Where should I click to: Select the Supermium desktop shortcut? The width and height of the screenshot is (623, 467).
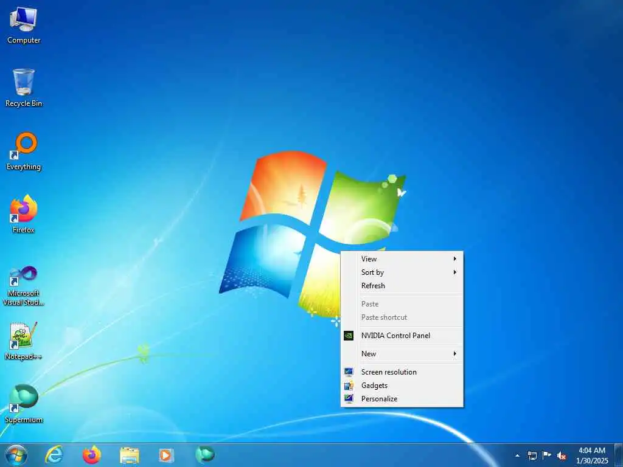point(24,404)
